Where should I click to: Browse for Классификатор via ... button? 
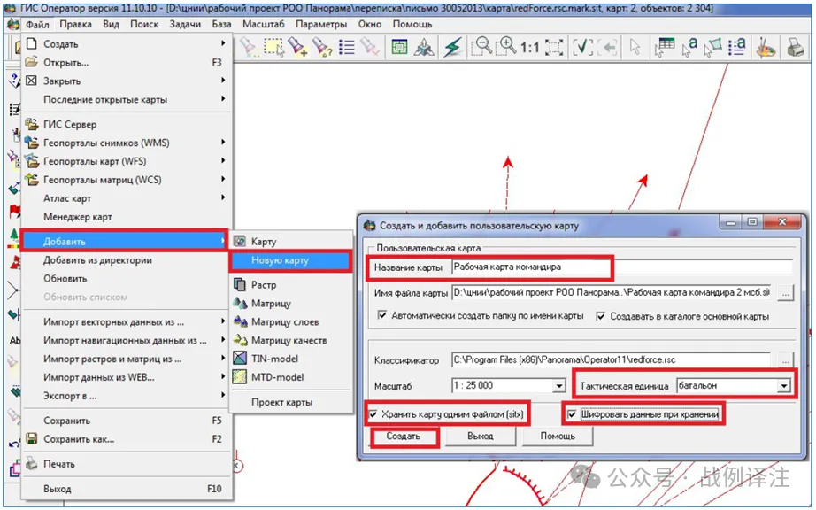pyautogui.click(x=786, y=360)
